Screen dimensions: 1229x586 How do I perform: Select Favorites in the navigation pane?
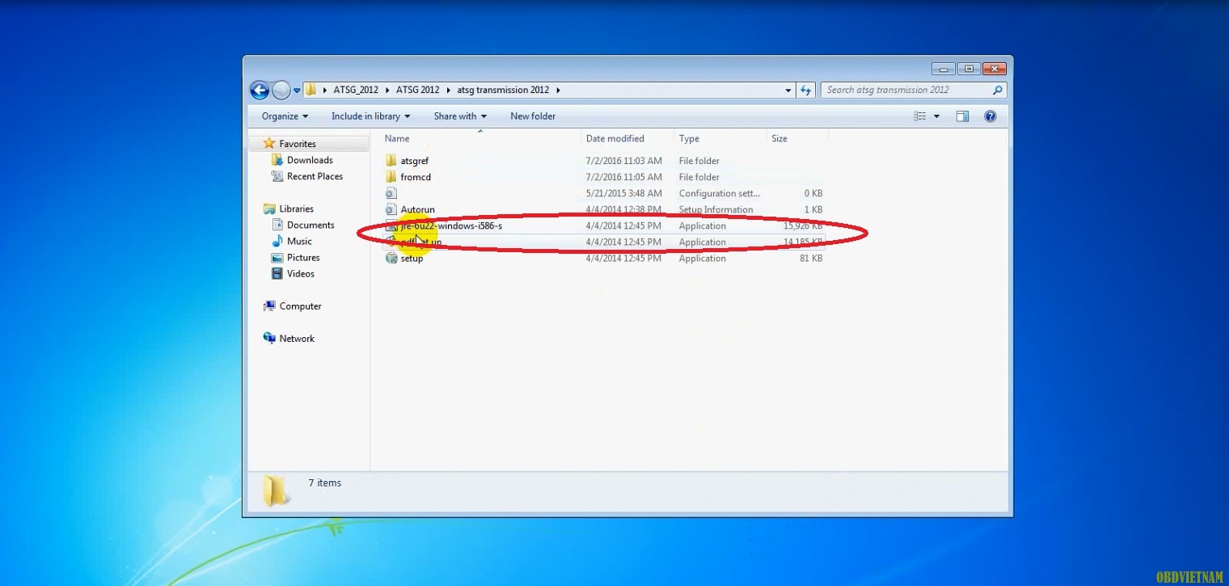point(298,144)
